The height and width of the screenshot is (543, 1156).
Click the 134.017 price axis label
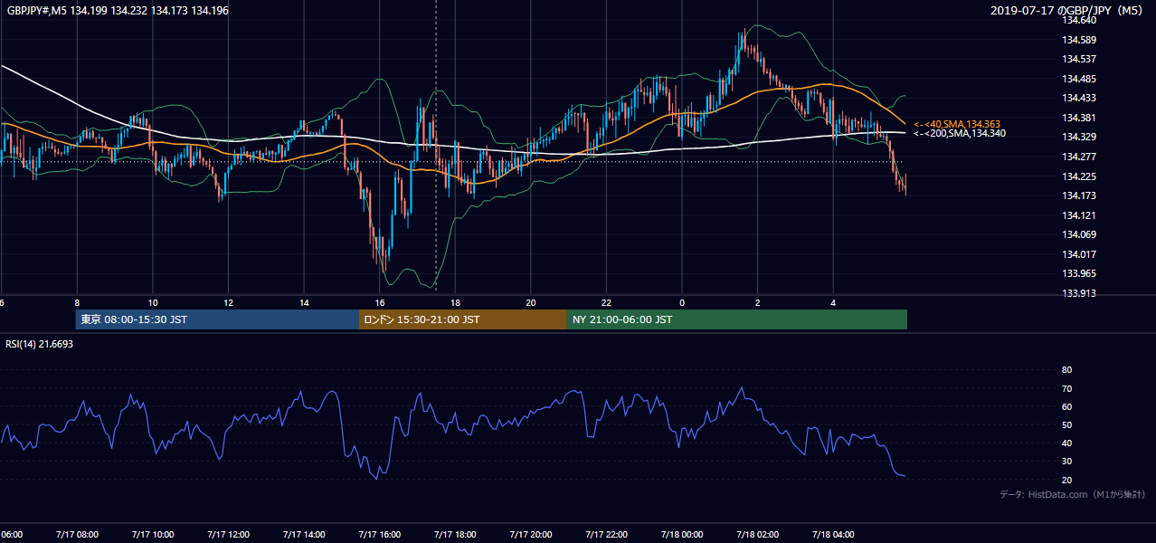1080,254
